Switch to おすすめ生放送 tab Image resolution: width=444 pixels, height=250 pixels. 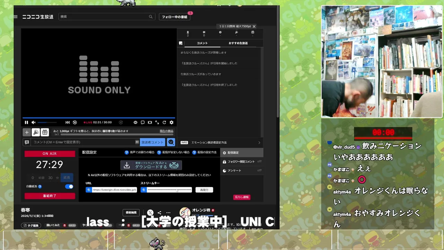pyautogui.click(x=238, y=43)
